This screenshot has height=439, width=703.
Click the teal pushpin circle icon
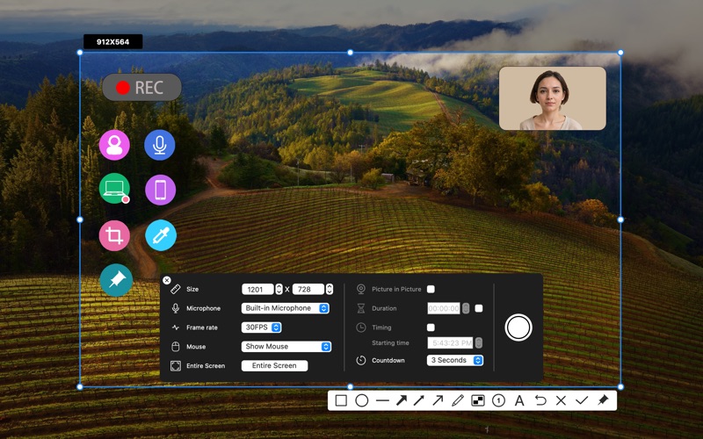[x=115, y=280]
